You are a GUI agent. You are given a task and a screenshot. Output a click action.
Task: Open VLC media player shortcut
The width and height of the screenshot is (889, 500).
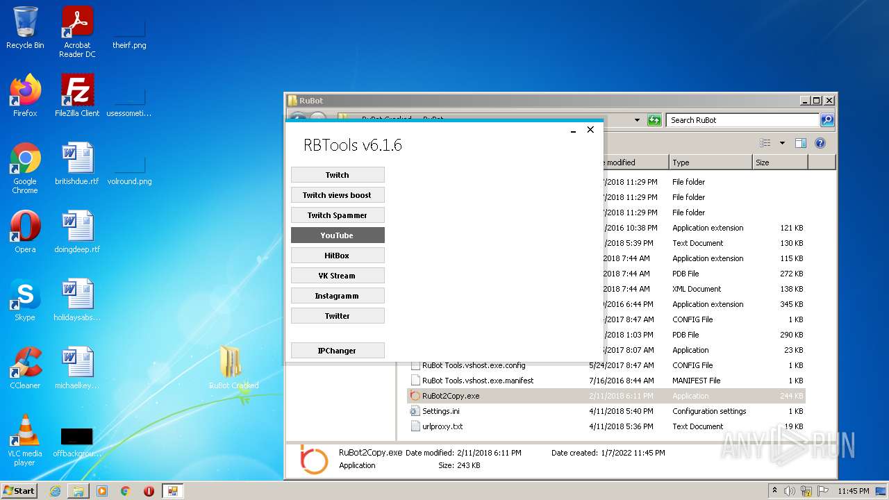(x=25, y=440)
